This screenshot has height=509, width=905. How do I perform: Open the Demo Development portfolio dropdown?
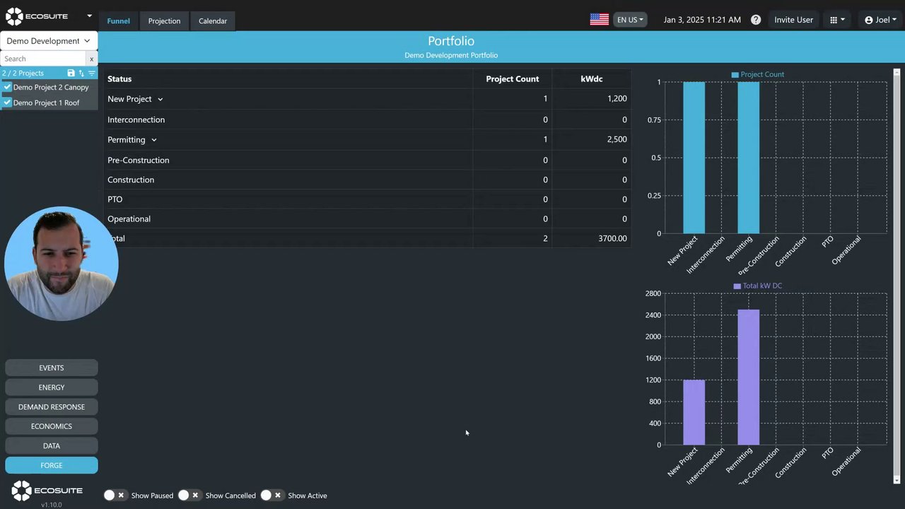[x=49, y=41]
